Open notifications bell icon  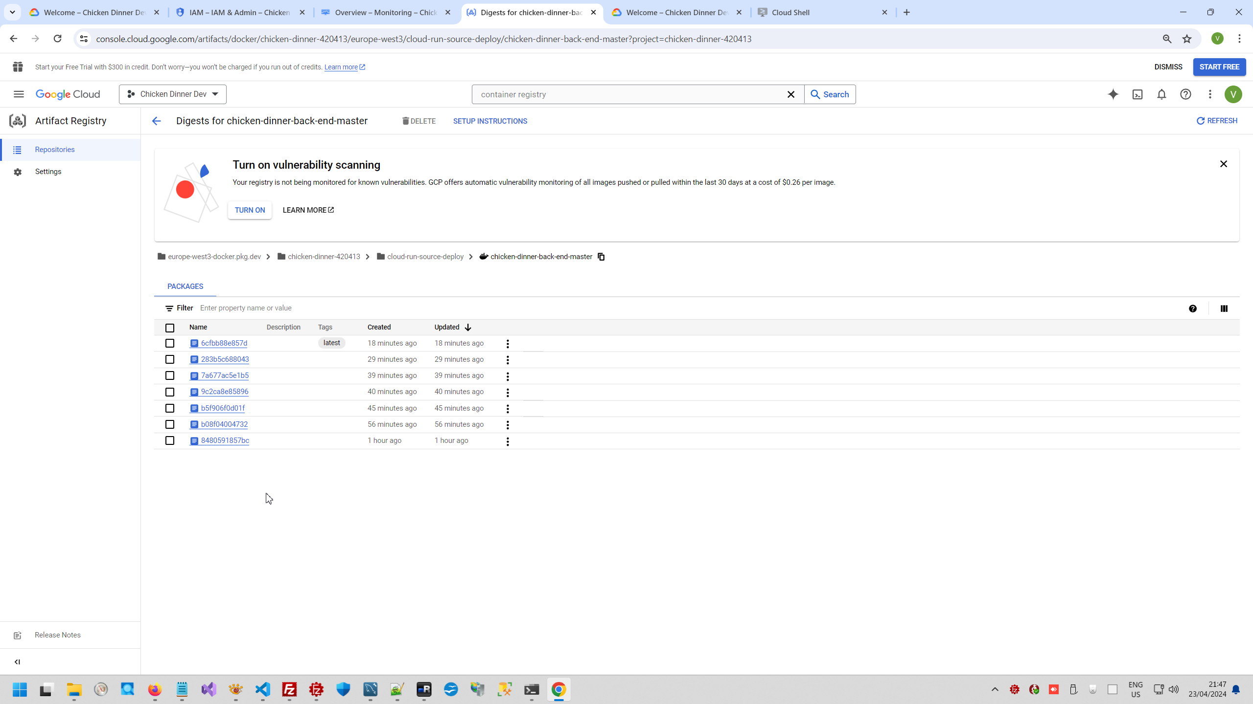coord(1161,94)
